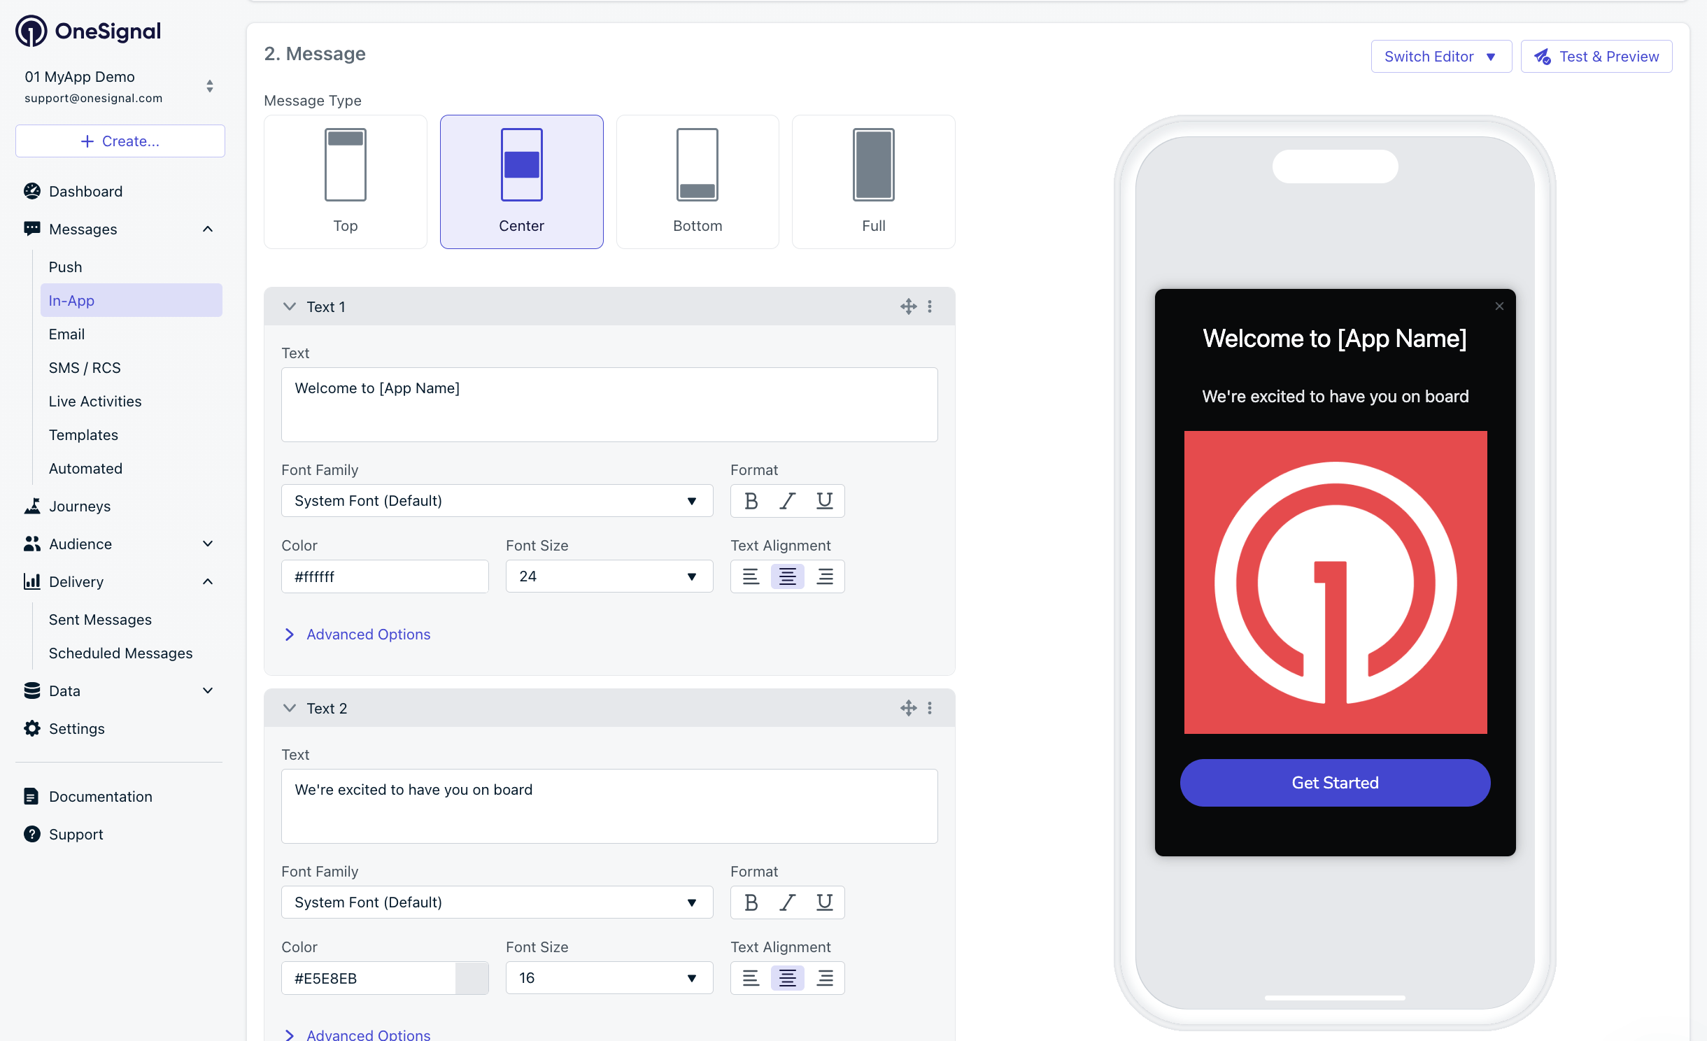This screenshot has width=1707, height=1041.
Task: Expand Advanced Options under Text 1
Action: tap(368, 635)
